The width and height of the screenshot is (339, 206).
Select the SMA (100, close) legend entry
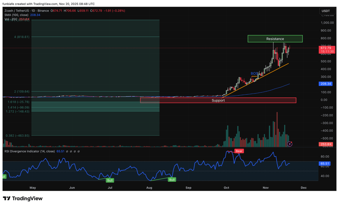click(16, 15)
